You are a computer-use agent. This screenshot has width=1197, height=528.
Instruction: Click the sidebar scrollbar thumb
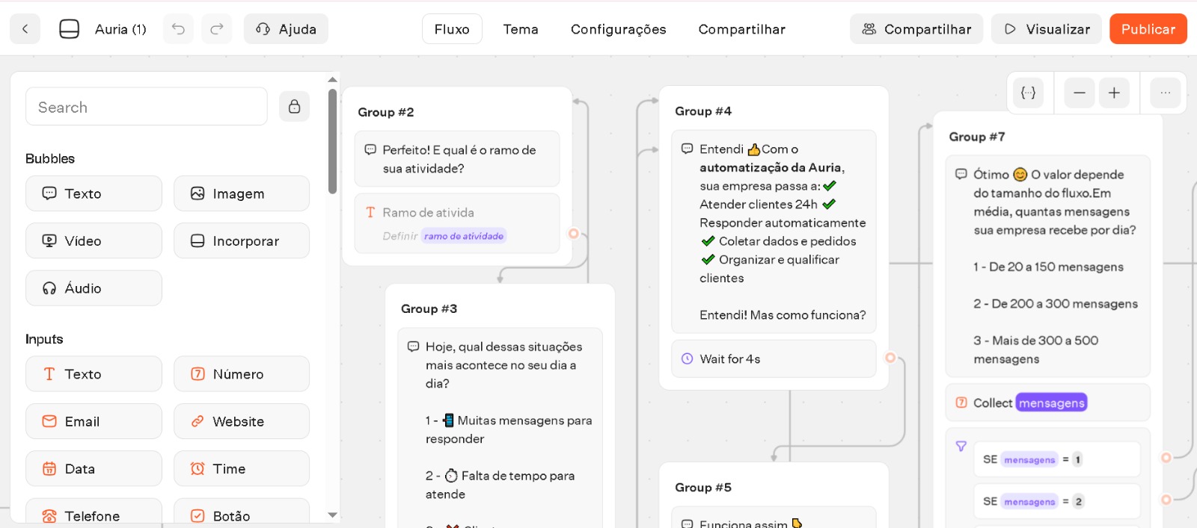coord(332,142)
